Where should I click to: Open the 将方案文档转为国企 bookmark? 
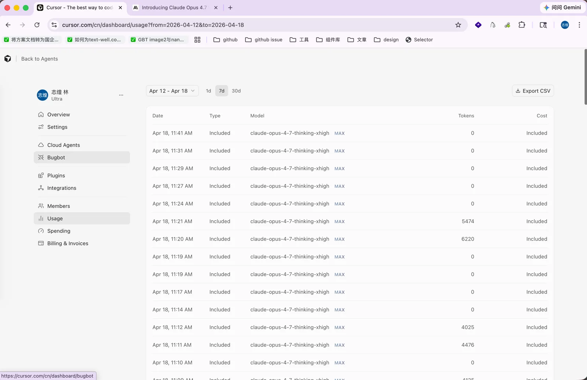31,40
